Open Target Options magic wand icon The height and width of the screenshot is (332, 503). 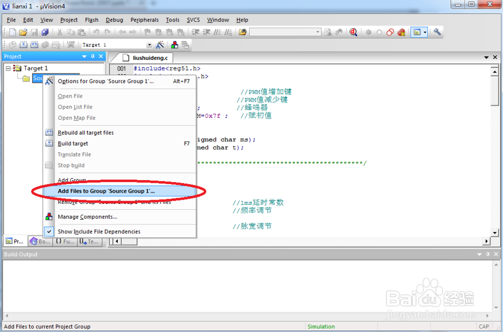[160, 45]
